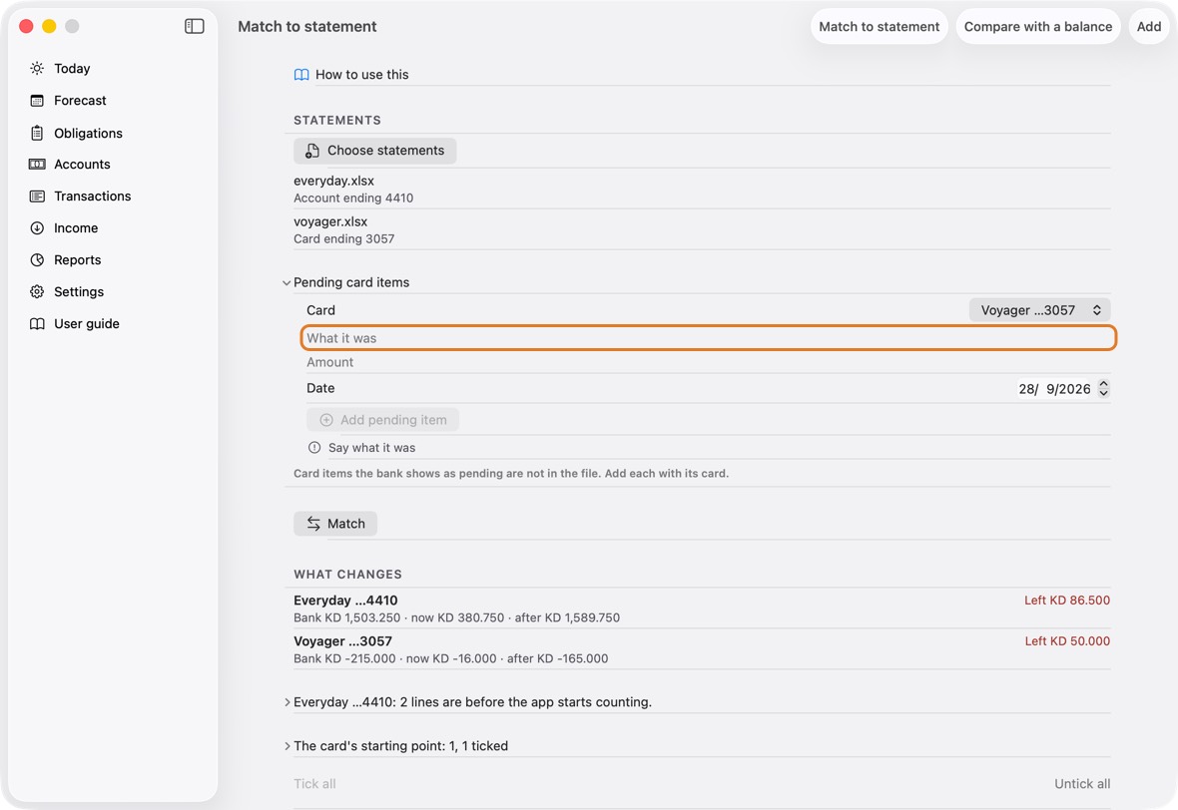Click the What it was input field
This screenshot has width=1178, height=810.
[709, 338]
